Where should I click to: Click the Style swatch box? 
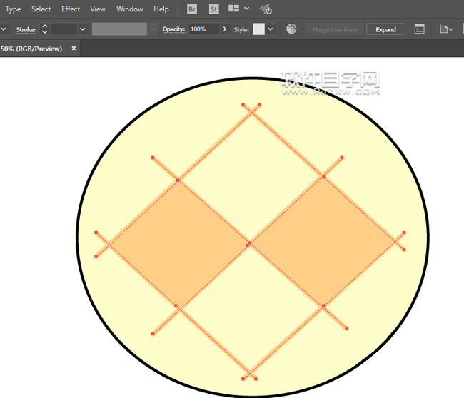258,29
